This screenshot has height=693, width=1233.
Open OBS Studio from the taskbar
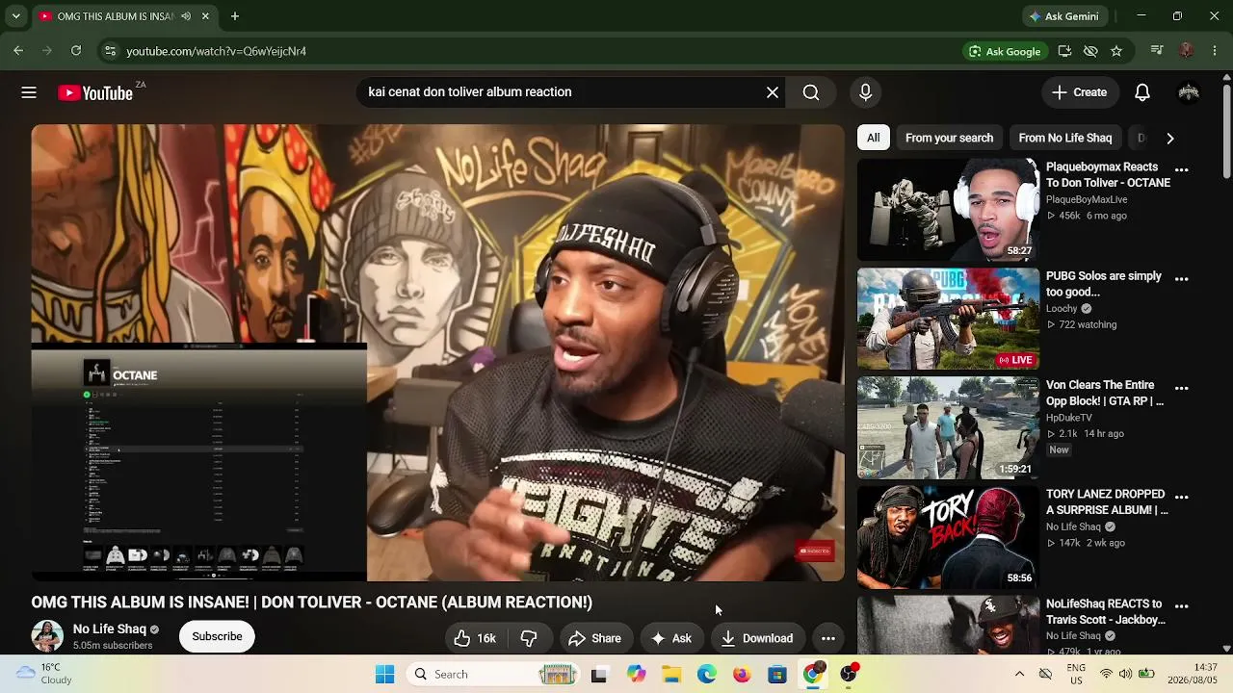[849, 674]
